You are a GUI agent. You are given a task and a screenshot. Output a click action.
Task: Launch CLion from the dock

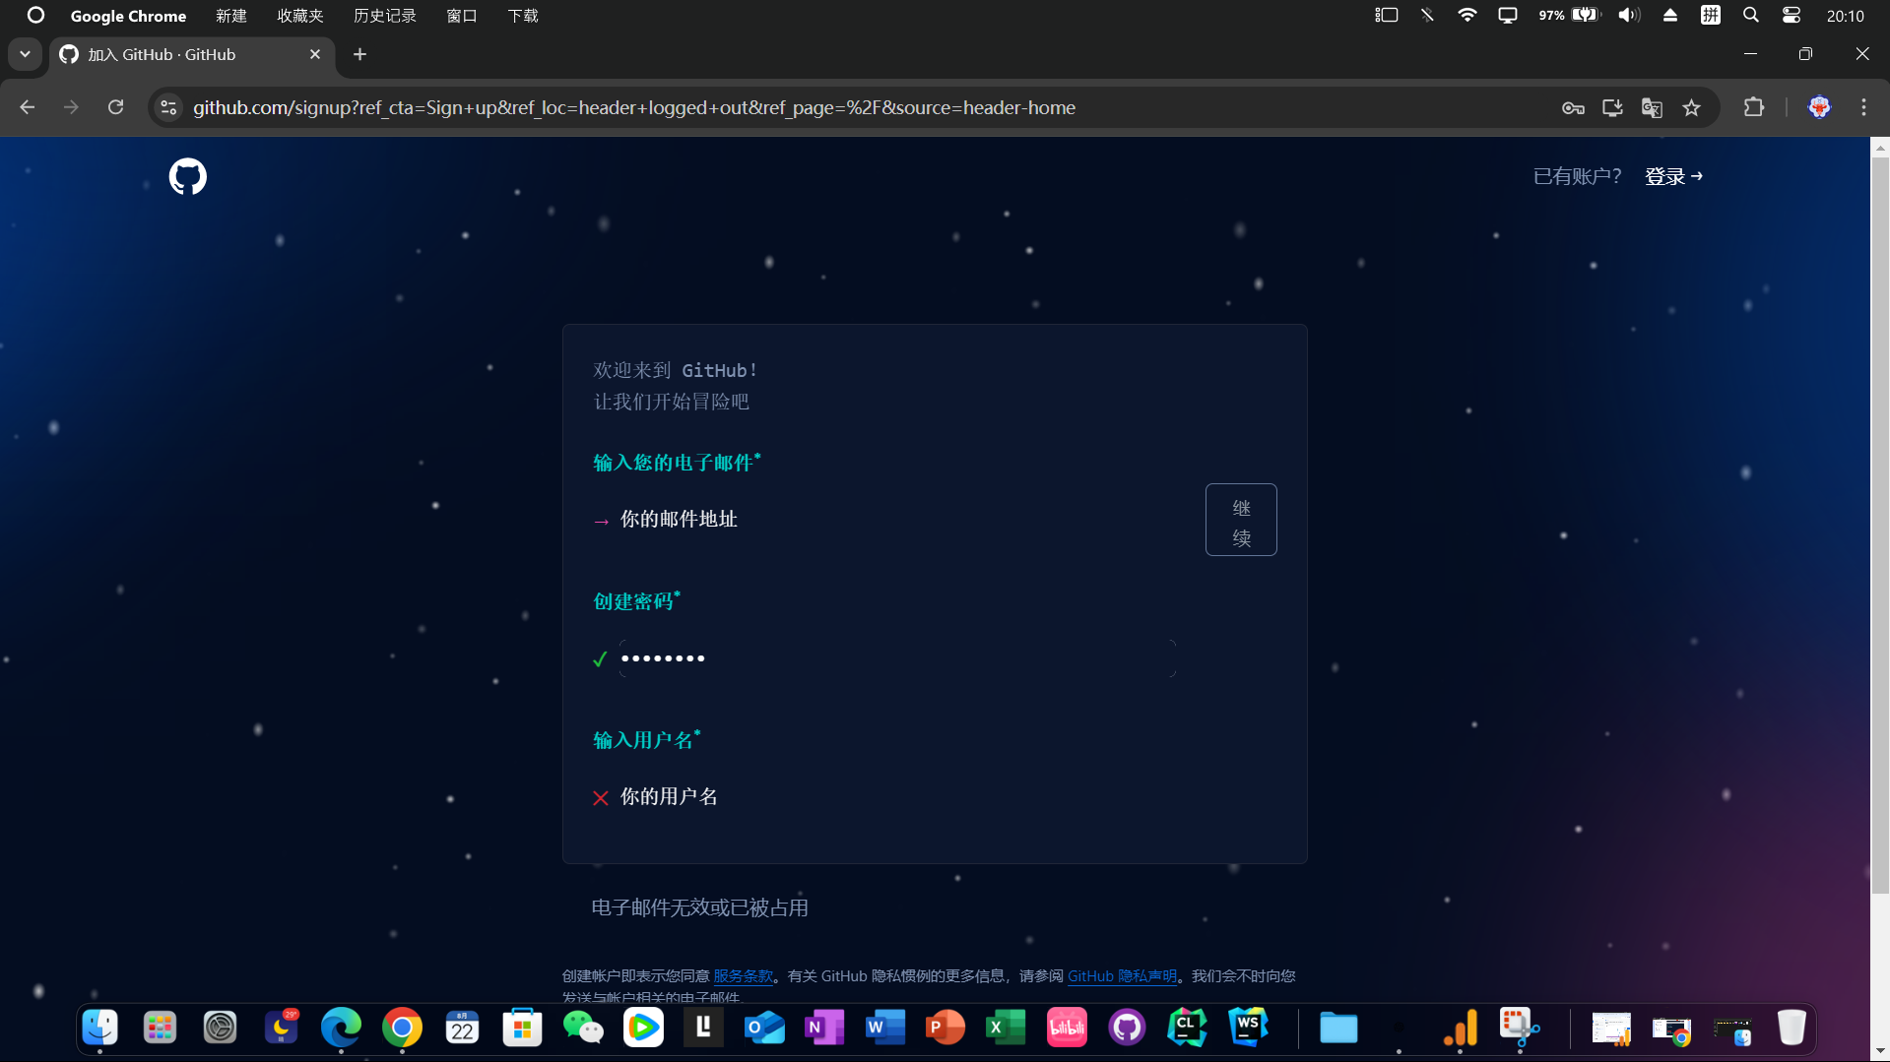[1187, 1028]
